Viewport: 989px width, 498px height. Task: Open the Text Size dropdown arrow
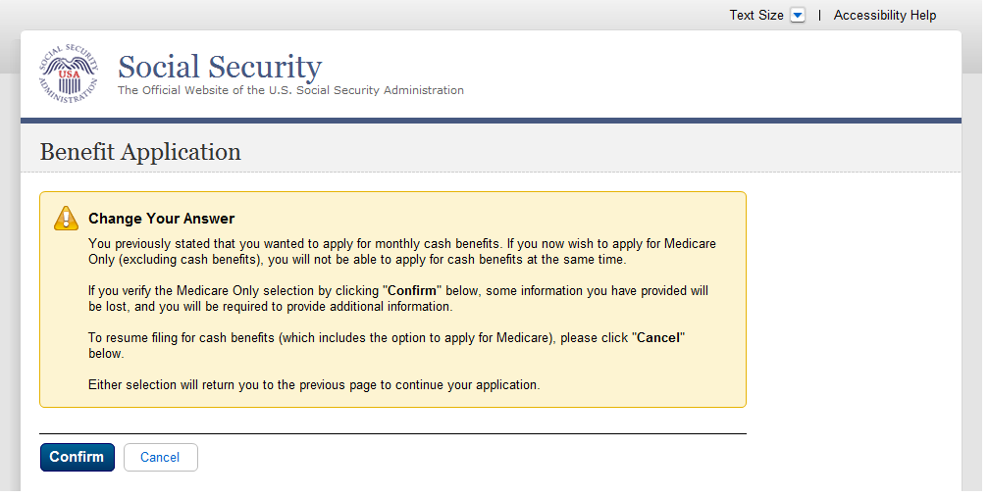(x=798, y=15)
